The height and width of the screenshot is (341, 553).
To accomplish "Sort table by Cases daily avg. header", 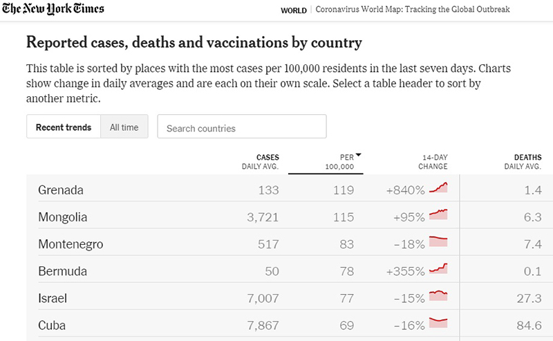I will 260,162.
